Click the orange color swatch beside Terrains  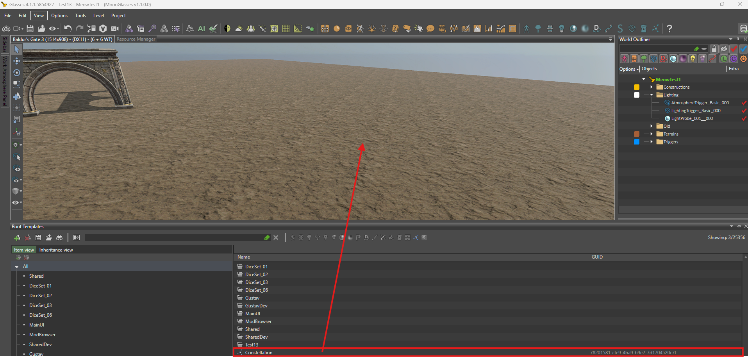[637, 134]
